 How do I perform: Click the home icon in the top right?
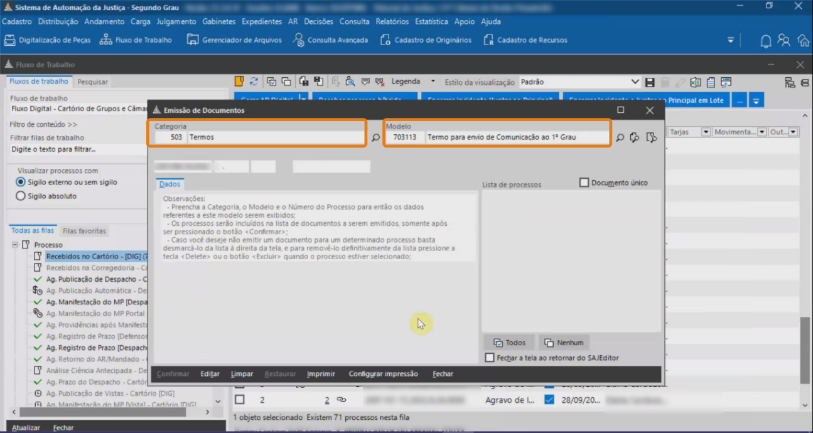[803, 40]
